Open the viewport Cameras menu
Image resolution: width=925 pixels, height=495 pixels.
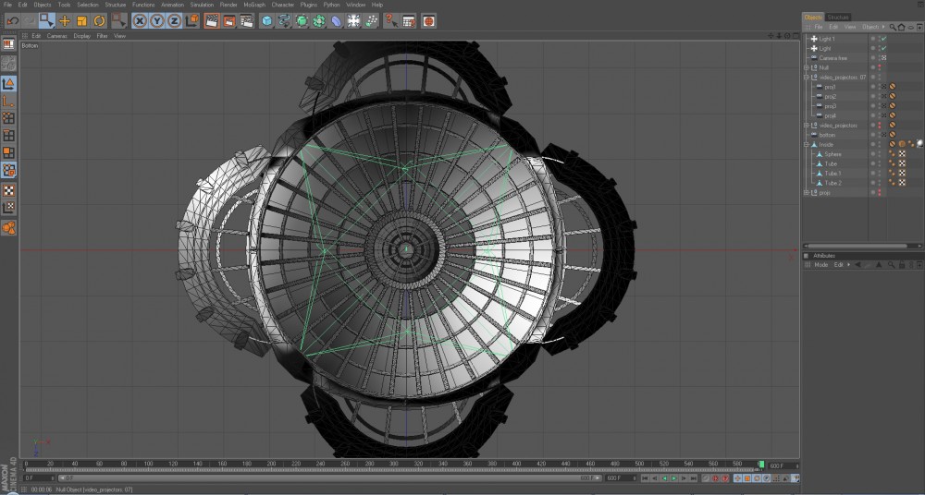[57, 36]
